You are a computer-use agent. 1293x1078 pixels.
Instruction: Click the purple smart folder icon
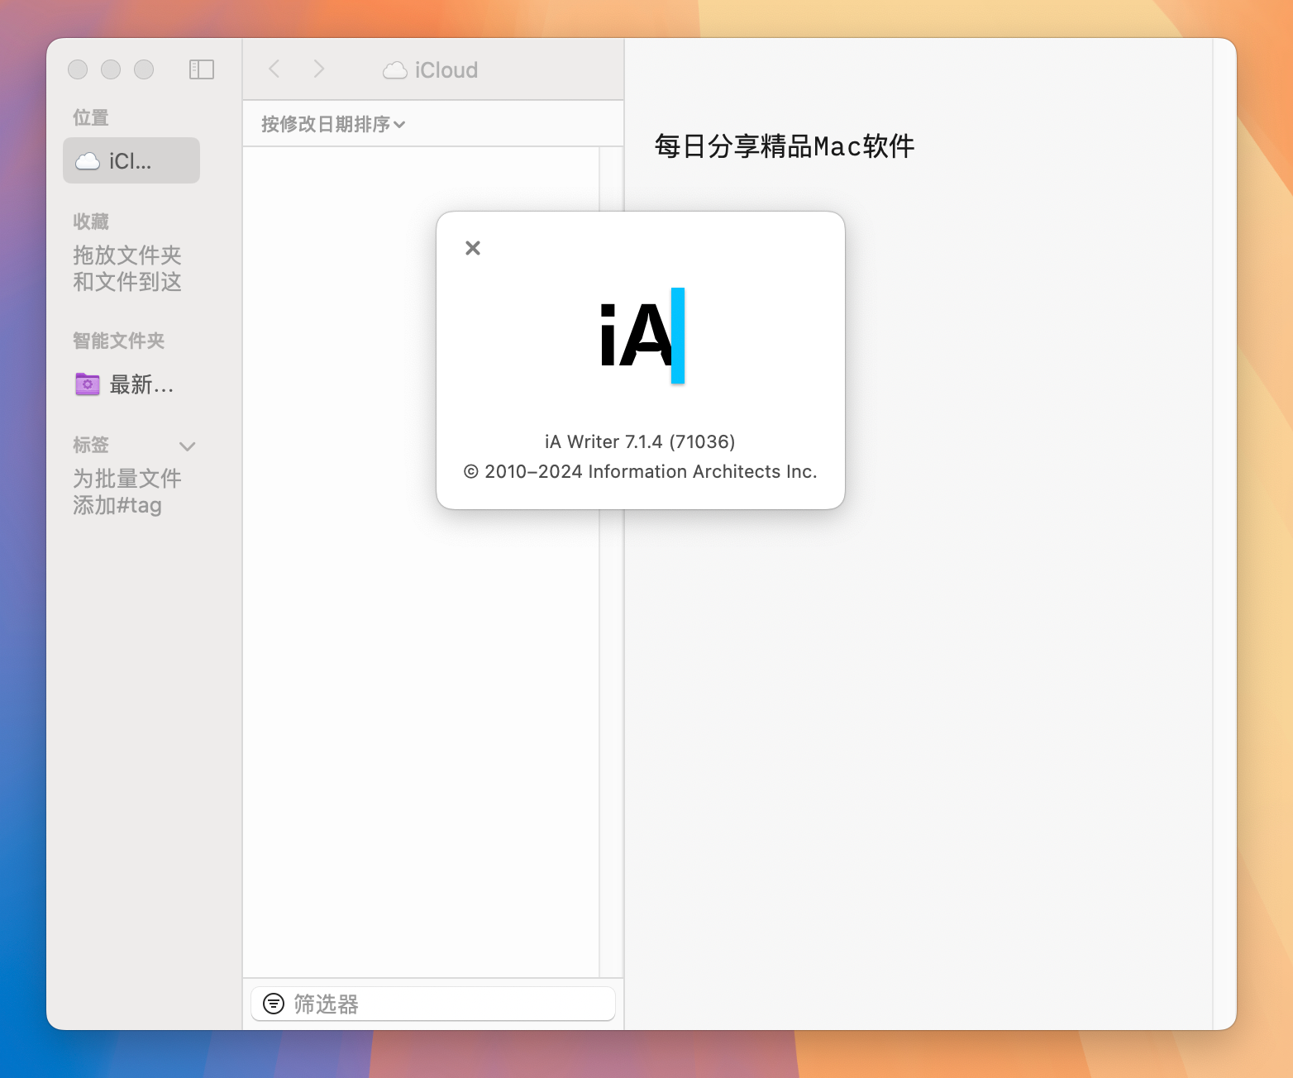(x=88, y=384)
